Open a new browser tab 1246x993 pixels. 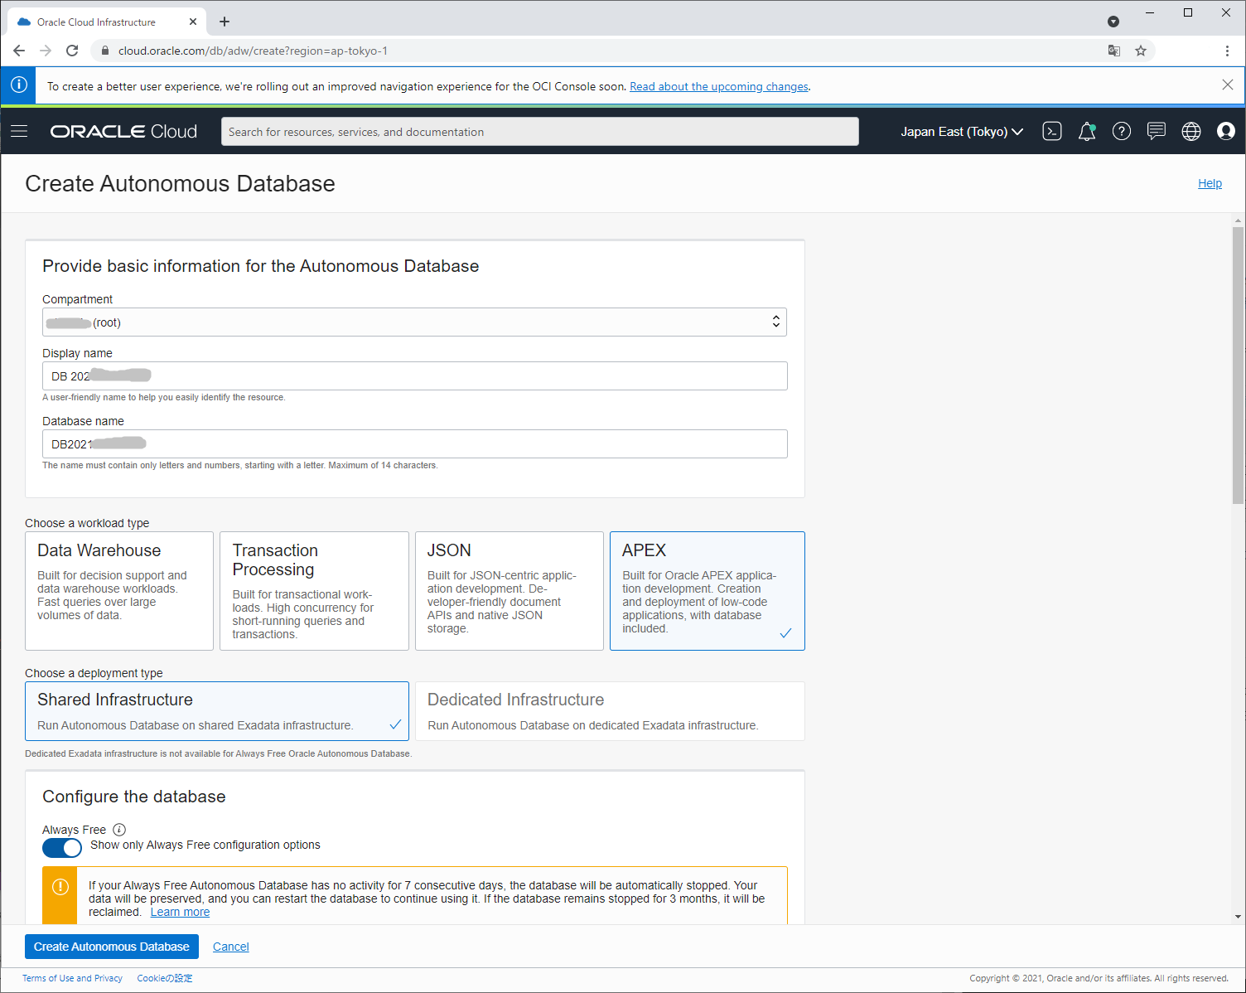[225, 22]
